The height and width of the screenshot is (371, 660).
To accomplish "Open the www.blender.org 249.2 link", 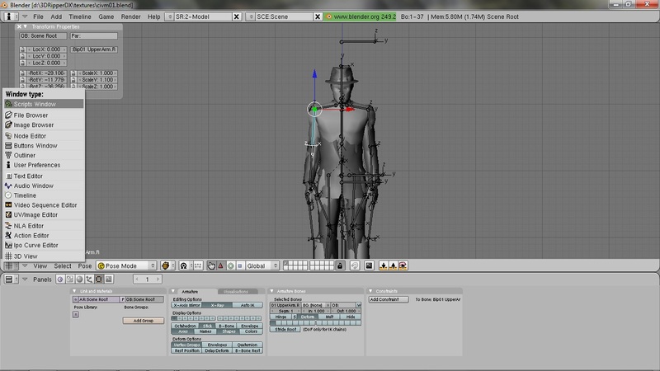I will point(361,16).
